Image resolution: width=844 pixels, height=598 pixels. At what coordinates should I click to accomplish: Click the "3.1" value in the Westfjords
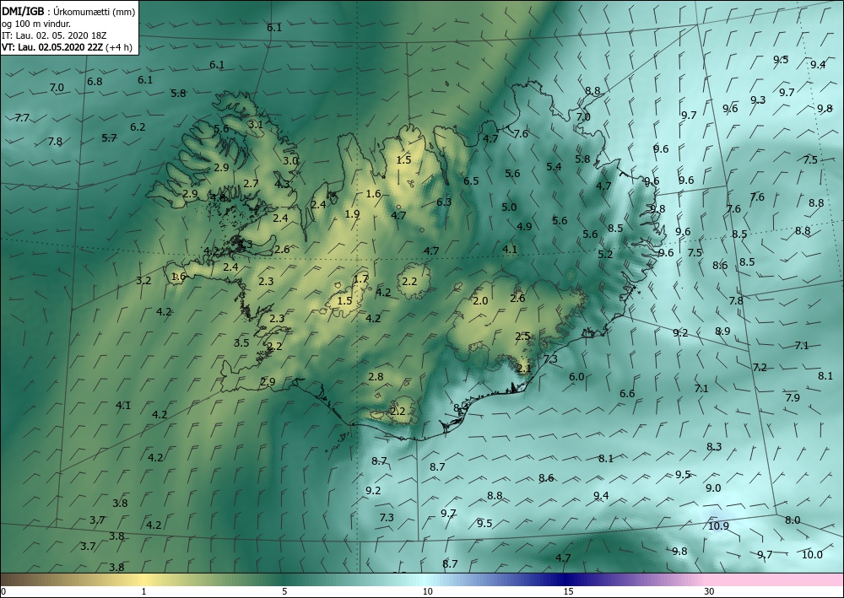point(256,124)
